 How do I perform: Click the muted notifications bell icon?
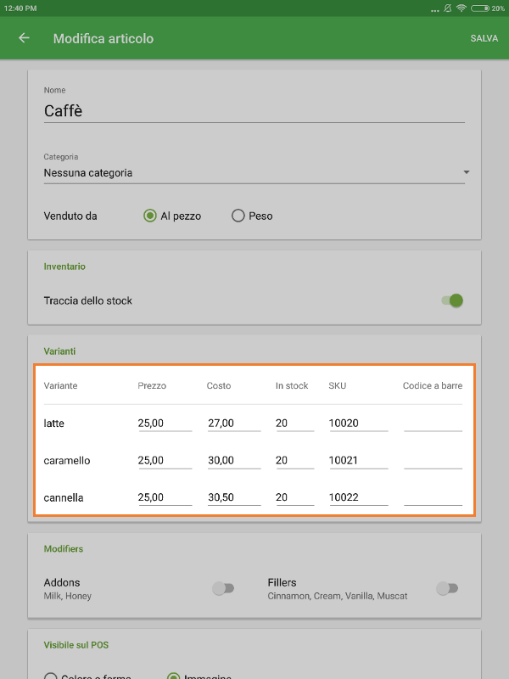tap(446, 8)
